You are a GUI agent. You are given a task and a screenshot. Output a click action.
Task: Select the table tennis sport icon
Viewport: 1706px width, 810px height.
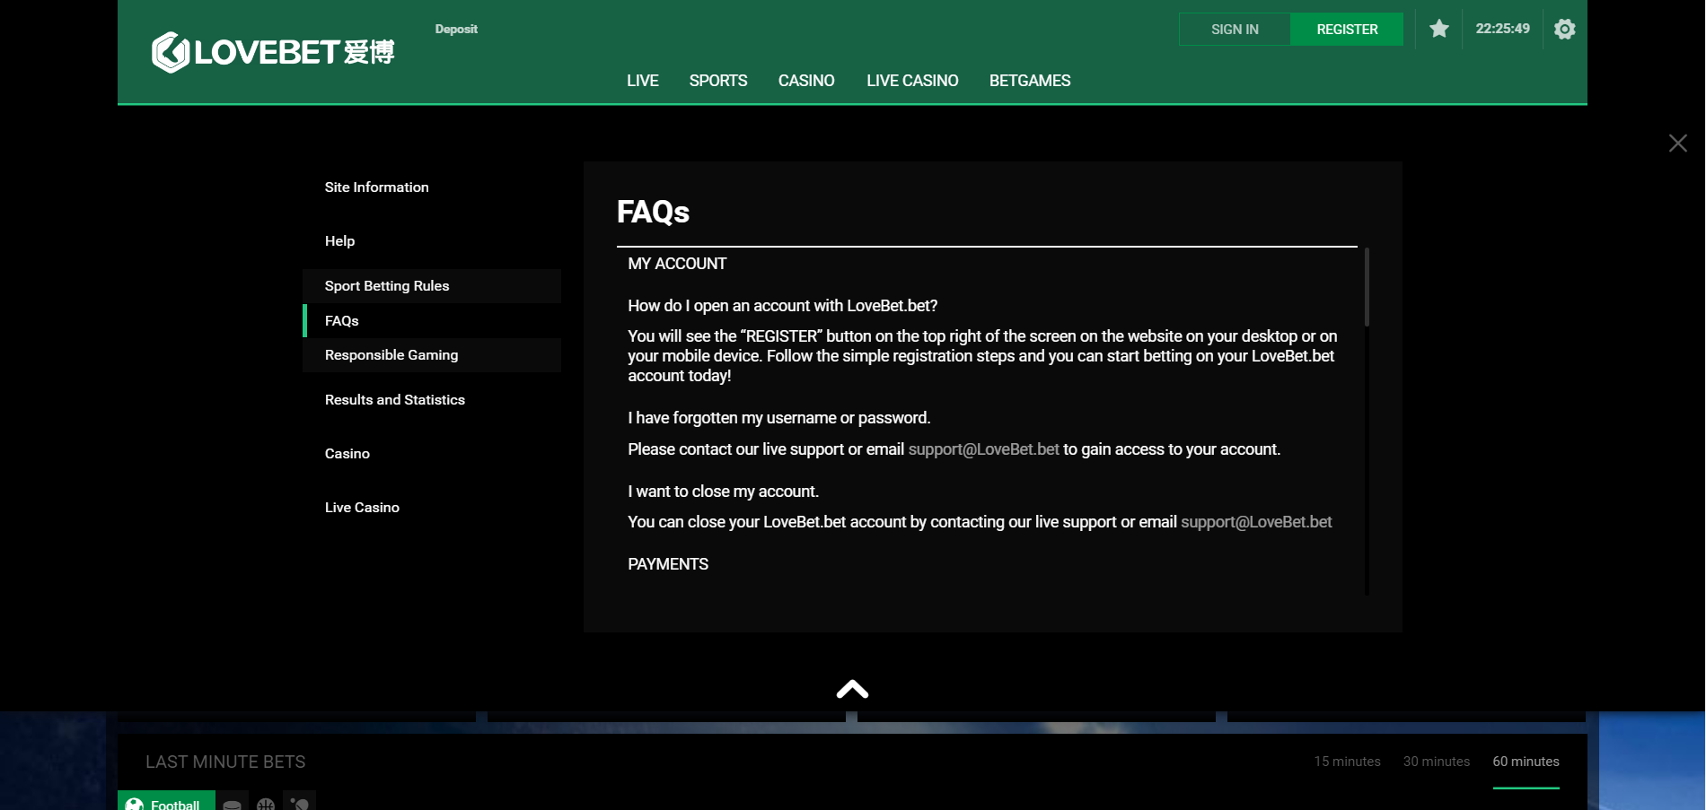(x=299, y=803)
